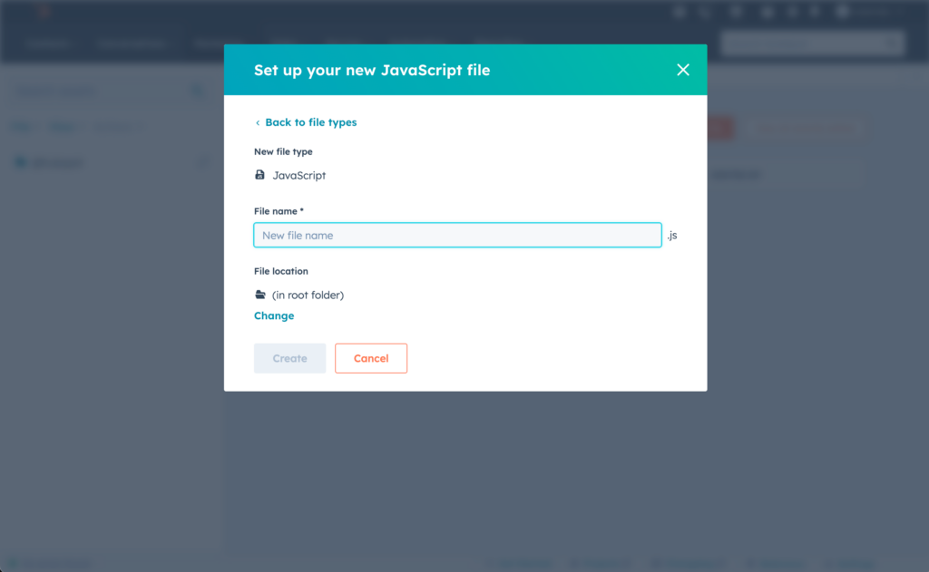The image size is (929, 572).
Task: Click the teal magnifier icon in the sidebar finder
Action: (197, 91)
